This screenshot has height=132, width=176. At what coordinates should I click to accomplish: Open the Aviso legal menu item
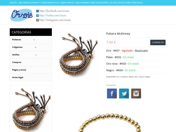[x=31, y=77]
